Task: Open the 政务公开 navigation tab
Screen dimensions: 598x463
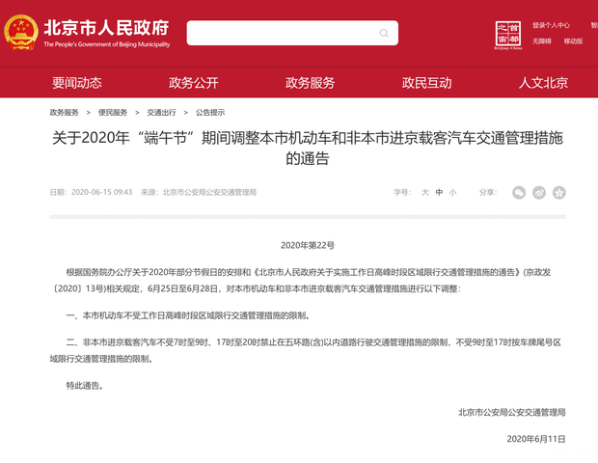Action: pyautogui.click(x=194, y=82)
